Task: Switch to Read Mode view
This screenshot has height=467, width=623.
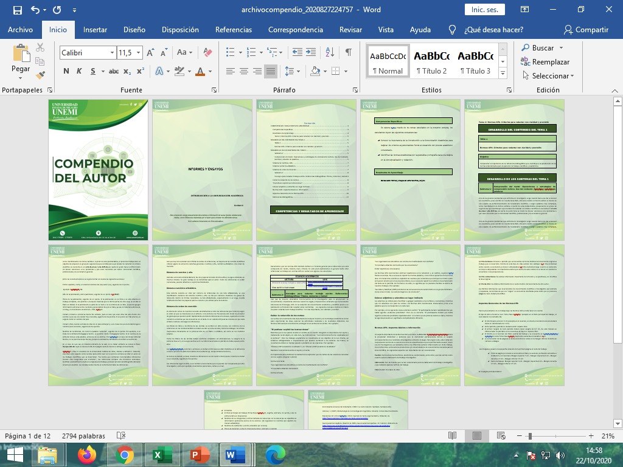Action: 451,436
